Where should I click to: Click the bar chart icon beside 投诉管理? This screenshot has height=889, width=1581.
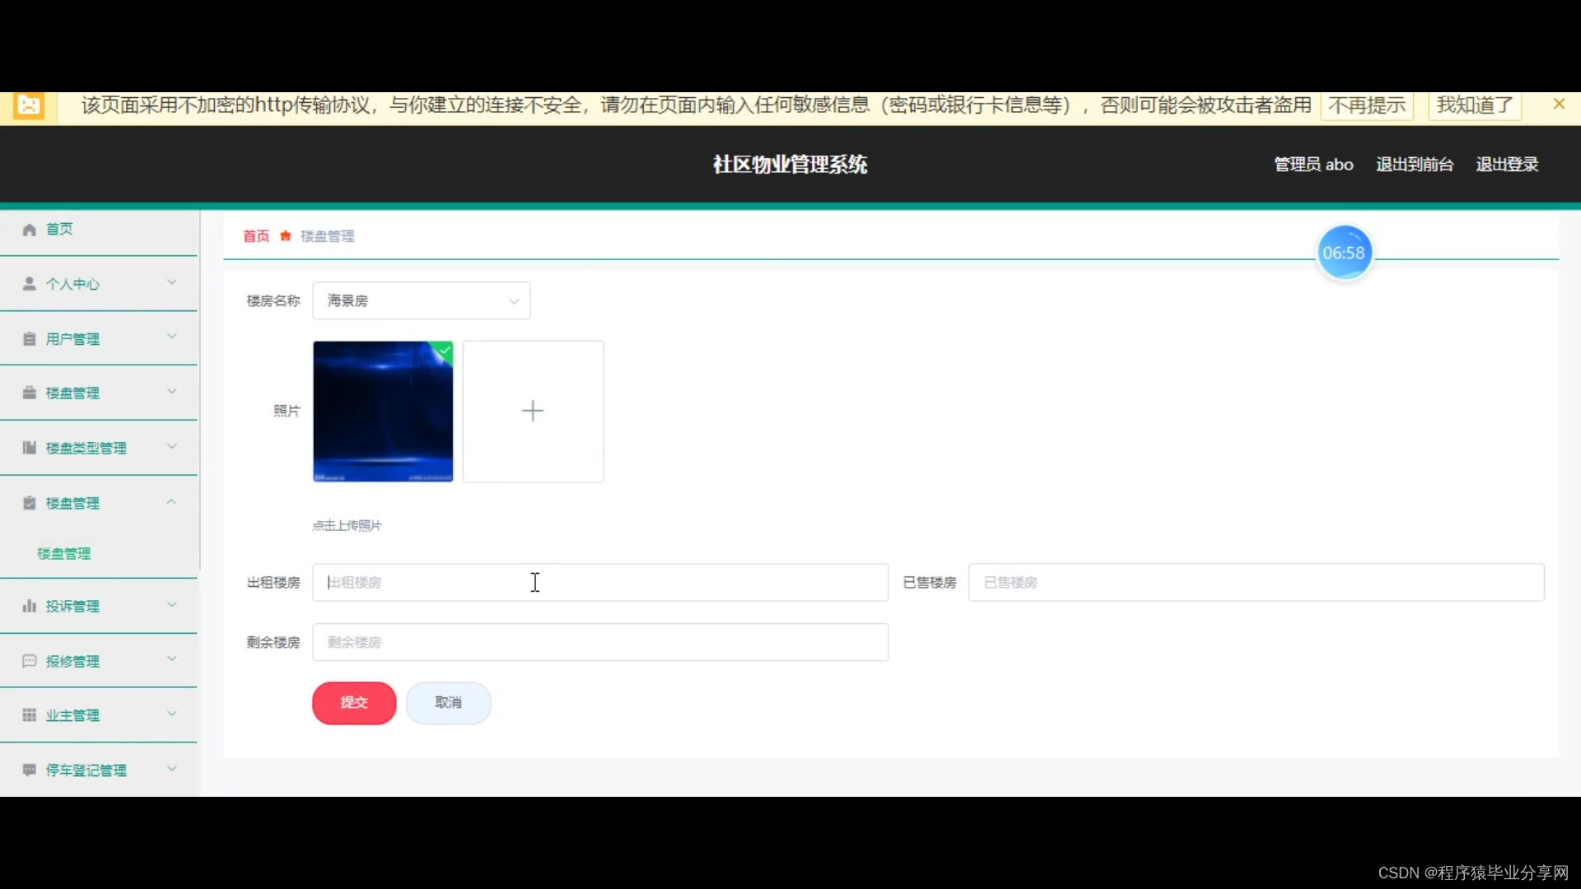point(30,607)
